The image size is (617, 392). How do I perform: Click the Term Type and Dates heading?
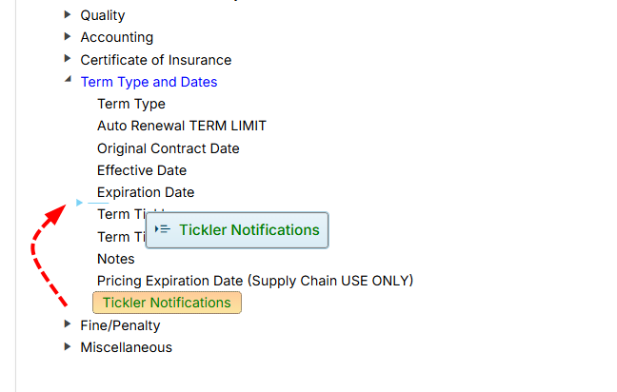(x=149, y=82)
